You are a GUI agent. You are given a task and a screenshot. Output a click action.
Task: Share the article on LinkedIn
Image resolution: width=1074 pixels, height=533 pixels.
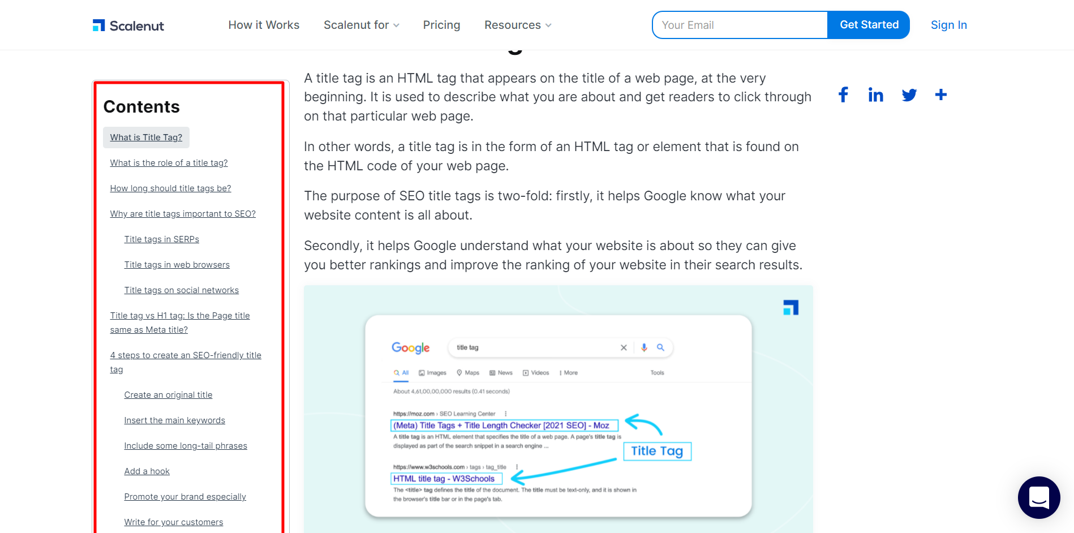click(875, 94)
